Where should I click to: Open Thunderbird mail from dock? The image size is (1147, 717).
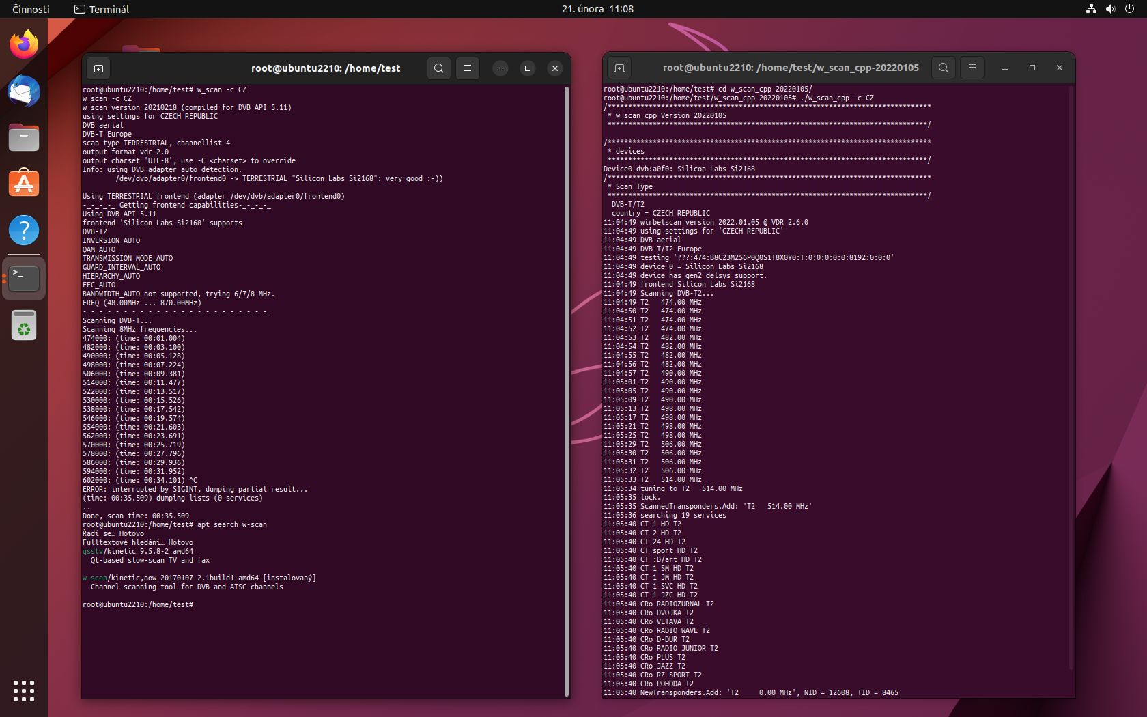pyautogui.click(x=24, y=92)
